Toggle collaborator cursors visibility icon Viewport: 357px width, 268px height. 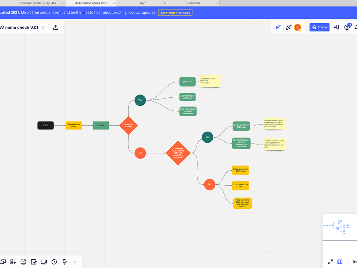(x=278, y=27)
